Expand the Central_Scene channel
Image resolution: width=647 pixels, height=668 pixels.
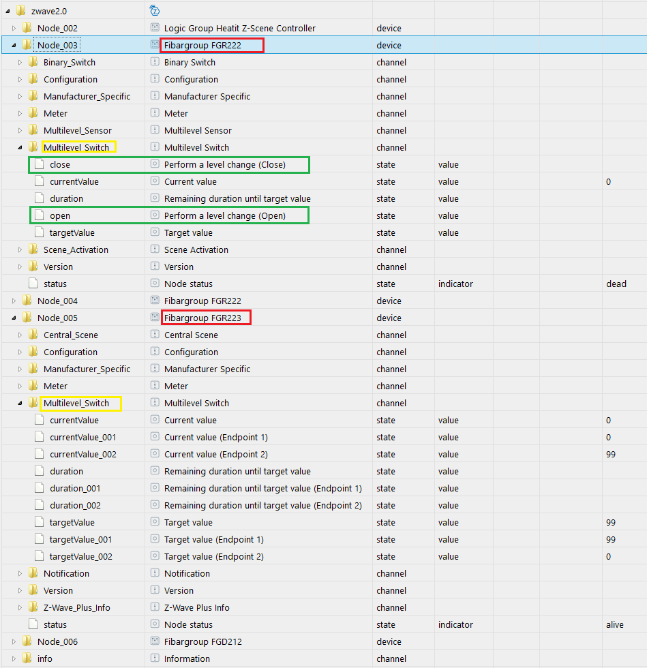[x=20, y=335]
